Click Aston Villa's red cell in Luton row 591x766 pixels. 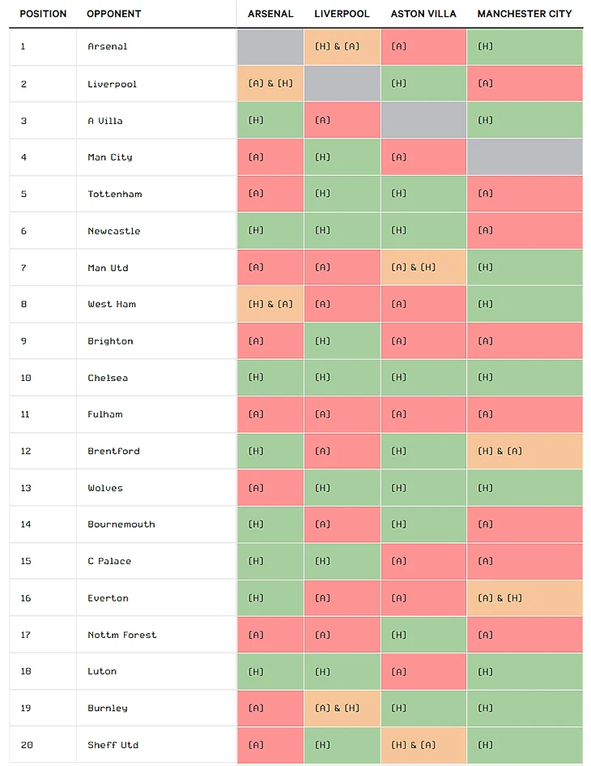pyautogui.click(x=423, y=671)
